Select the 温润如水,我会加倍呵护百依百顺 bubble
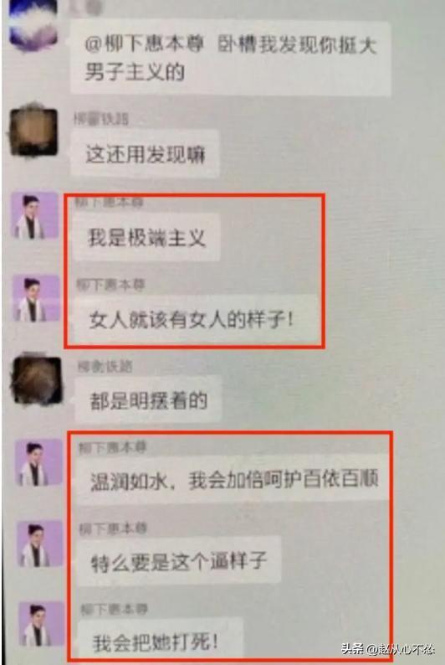 pos(233,481)
